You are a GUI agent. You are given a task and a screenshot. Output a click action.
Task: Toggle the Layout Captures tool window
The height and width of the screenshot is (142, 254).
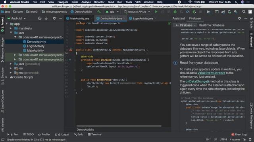tap(2, 101)
